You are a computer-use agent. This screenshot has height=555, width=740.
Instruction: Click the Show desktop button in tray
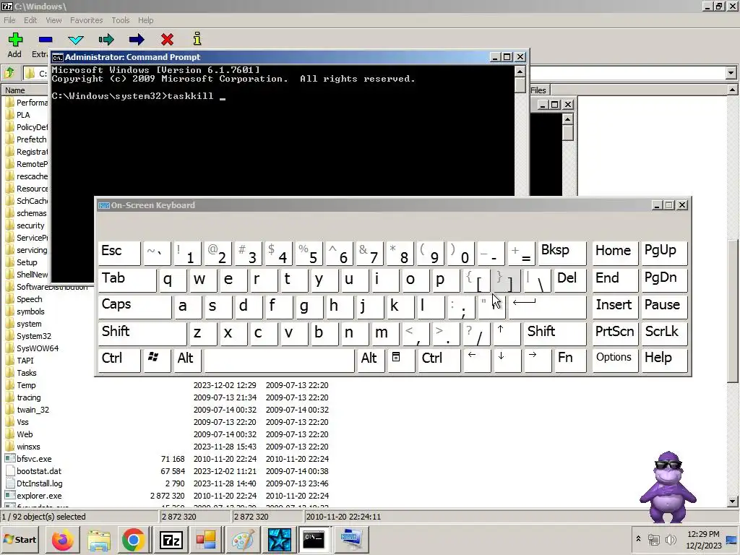pyautogui.click(x=733, y=539)
